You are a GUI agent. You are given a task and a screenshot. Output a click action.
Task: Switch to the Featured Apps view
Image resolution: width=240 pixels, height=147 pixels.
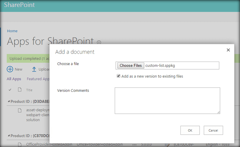38,79
